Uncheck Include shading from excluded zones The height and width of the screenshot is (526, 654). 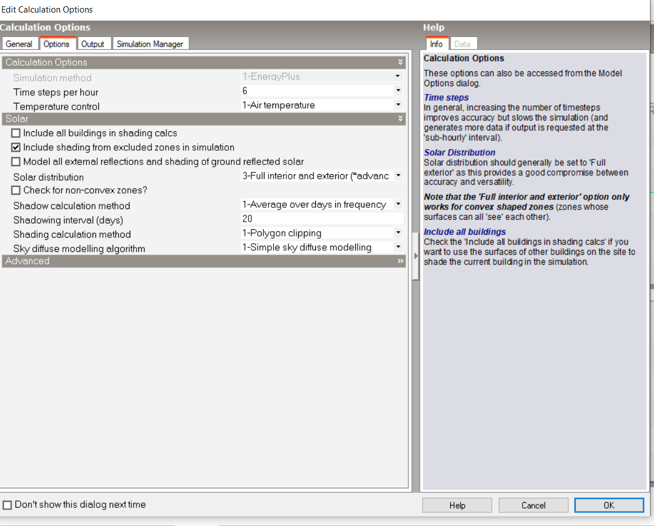(16, 147)
